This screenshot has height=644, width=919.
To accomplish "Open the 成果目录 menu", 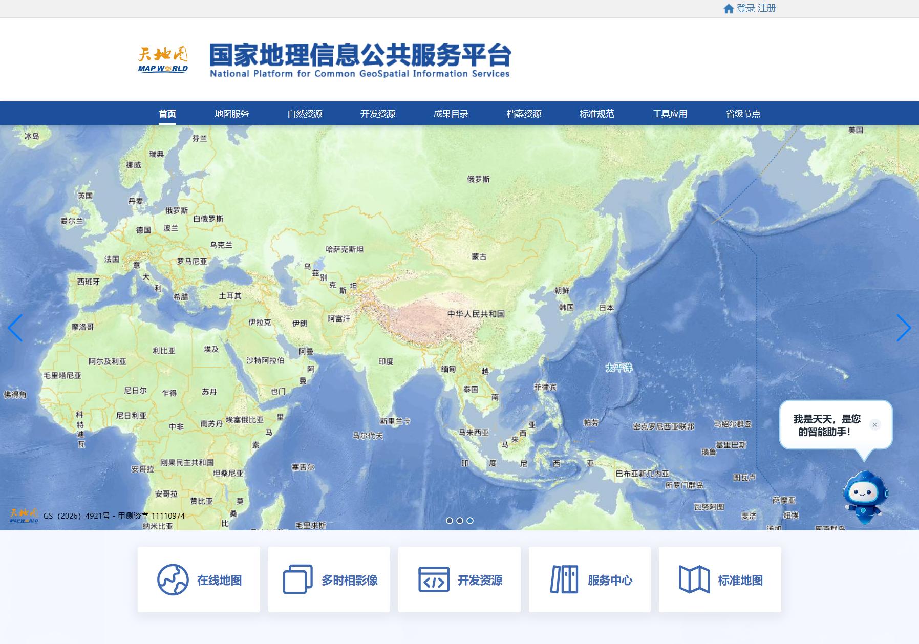I will tap(451, 114).
